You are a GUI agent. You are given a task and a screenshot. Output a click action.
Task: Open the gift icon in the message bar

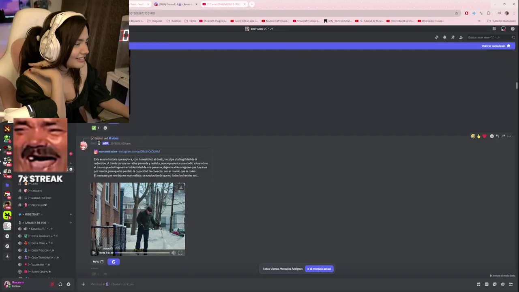(478, 284)
